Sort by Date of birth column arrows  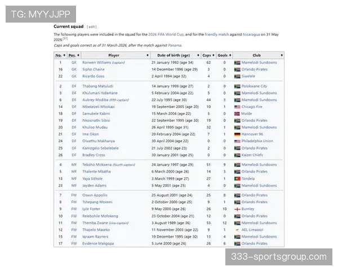[198, 55]
